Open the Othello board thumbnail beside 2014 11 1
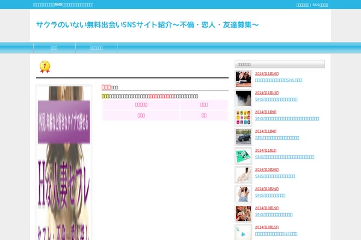Viewport: 361px width, 240px height. [x=243, y=156]
